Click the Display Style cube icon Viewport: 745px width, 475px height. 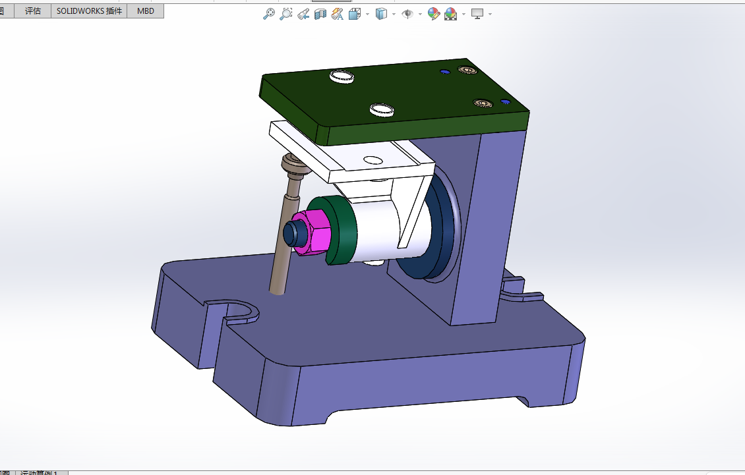(x=381, y=14)
